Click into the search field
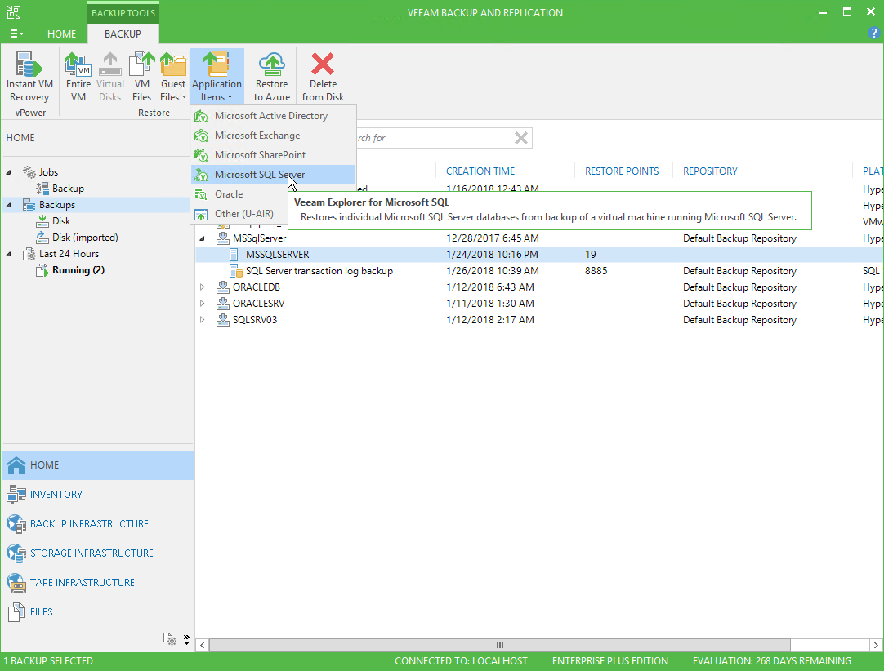This screenshot has height=671, width=884. [434, 138]
